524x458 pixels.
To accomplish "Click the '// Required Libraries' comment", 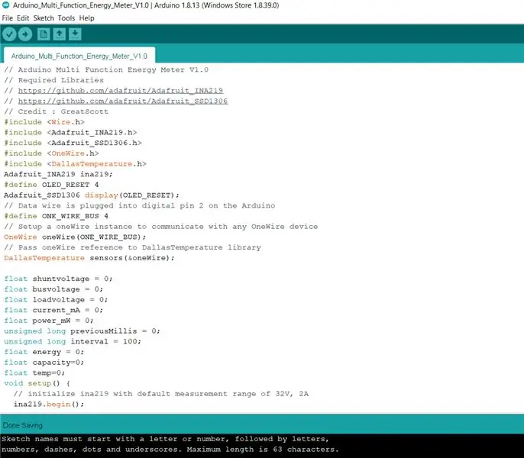I will [x=53, y=80].
